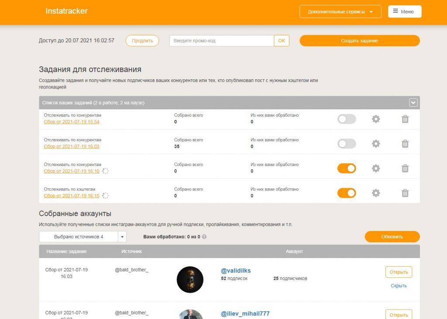Image resolution: width=447 pixels, height=319 pixels.
Task: Click 25 подписчиков text
Action: pos(290,278)
